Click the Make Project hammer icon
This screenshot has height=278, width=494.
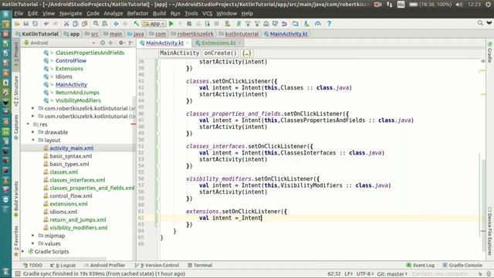[x=136, y=24]
